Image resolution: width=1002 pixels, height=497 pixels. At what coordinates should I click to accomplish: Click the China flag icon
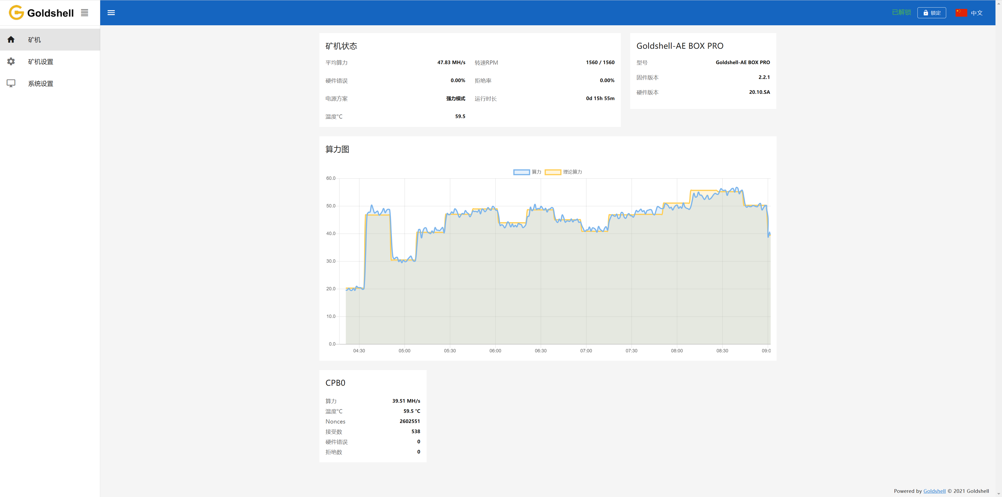pos(961,13)
